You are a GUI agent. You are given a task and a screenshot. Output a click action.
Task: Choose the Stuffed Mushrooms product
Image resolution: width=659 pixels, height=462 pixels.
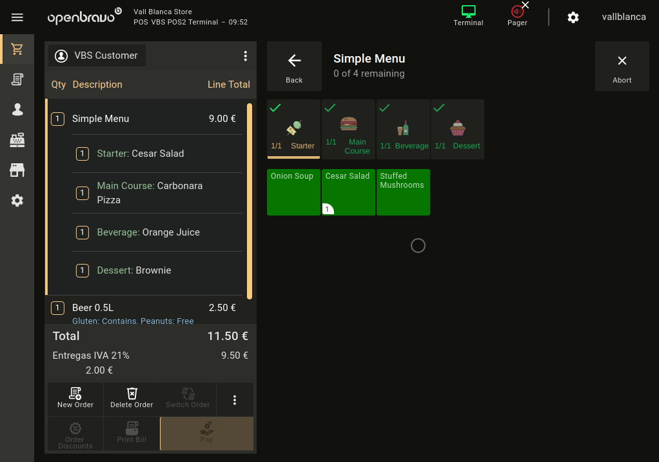click(403, 192)
